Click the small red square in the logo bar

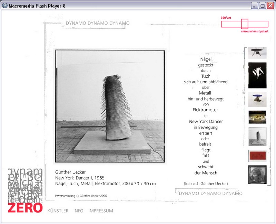click(x=245, y=24)
